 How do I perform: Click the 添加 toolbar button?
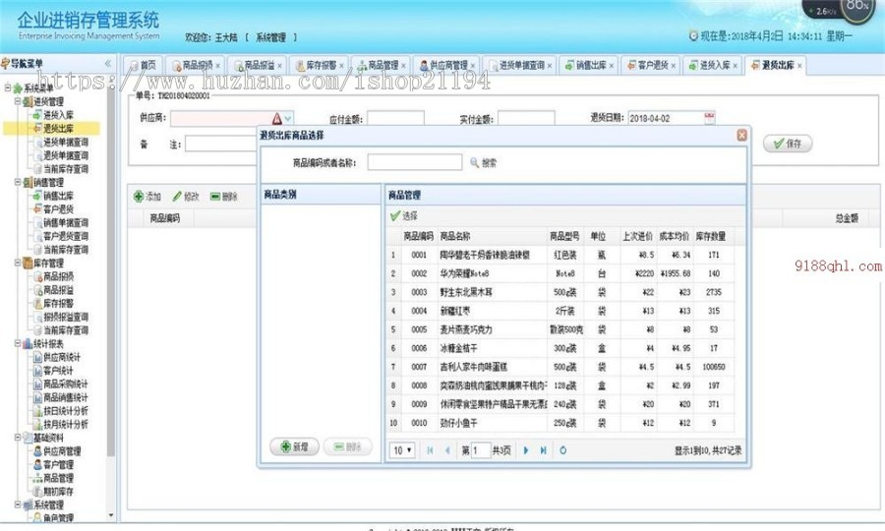click(x=147, y=197)
